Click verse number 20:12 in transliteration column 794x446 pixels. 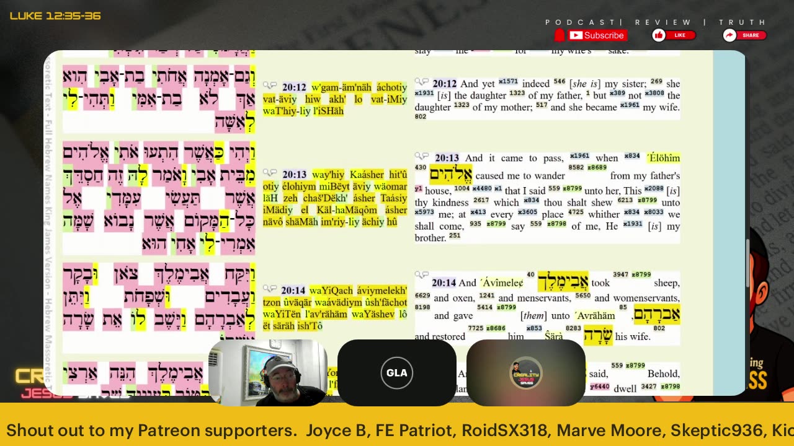point(295,88)
